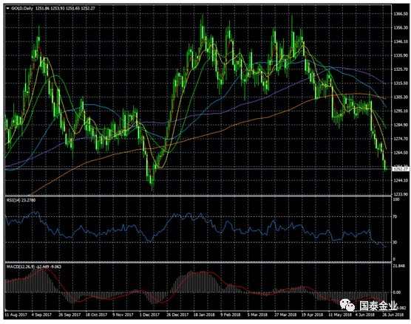Screen dimensions: 411x324
Task: Click the 1244.10 price axis label
Action: click(400, 180)
